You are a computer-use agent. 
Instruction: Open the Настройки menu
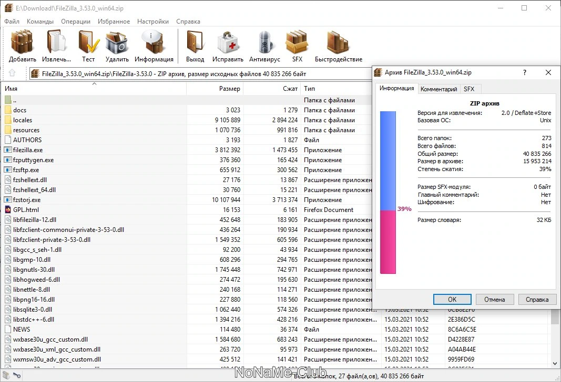(153, 22)
